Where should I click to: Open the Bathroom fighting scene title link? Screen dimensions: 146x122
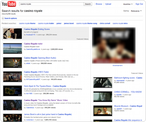click(x=128, y=78)
